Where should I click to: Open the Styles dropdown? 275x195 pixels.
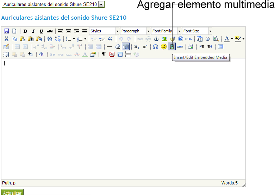pyautogui.click(x=104, y=31)
